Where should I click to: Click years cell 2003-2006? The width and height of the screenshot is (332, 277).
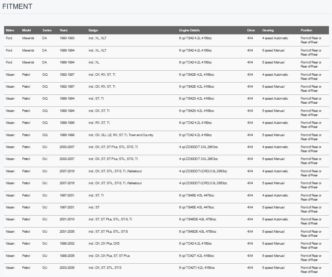(x=67, y=268)
